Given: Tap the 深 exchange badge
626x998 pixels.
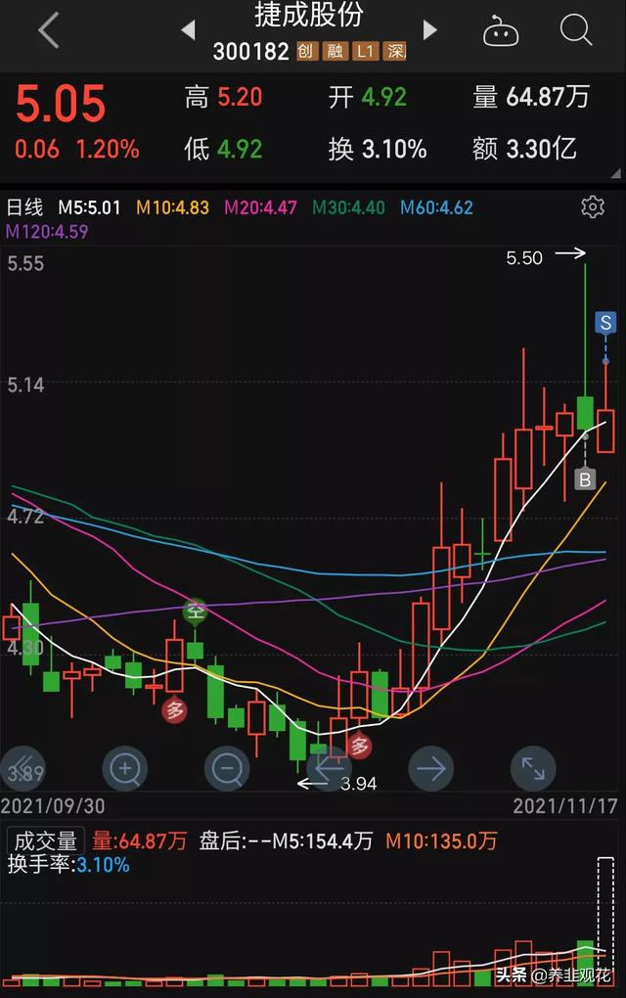Looking at the screenshot, I should (x=394, y=51).
